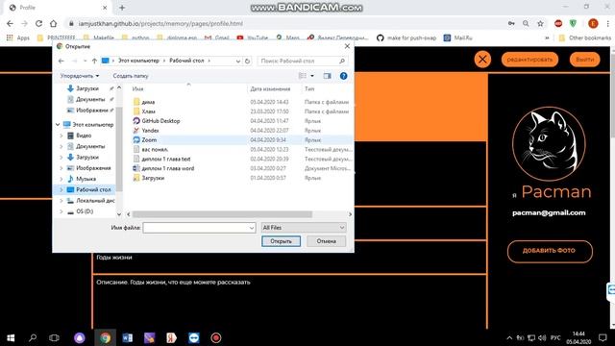Click the dialog help question mark icon
This screenshot has width=615, height=346.
343,76
